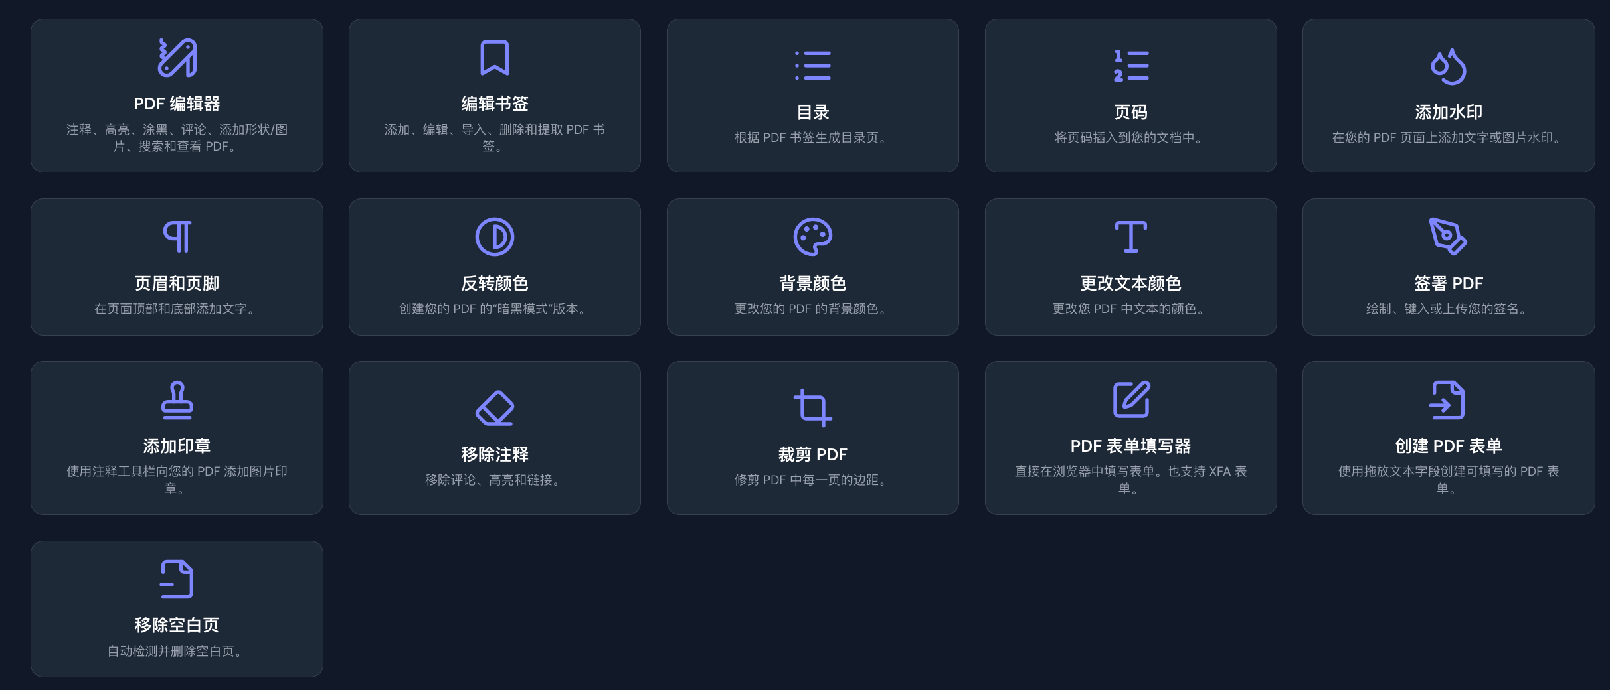Click the letter T icon for 更改文本颜色
The width and height of the screenshot is (1610, 690).
pos(1130,237)
